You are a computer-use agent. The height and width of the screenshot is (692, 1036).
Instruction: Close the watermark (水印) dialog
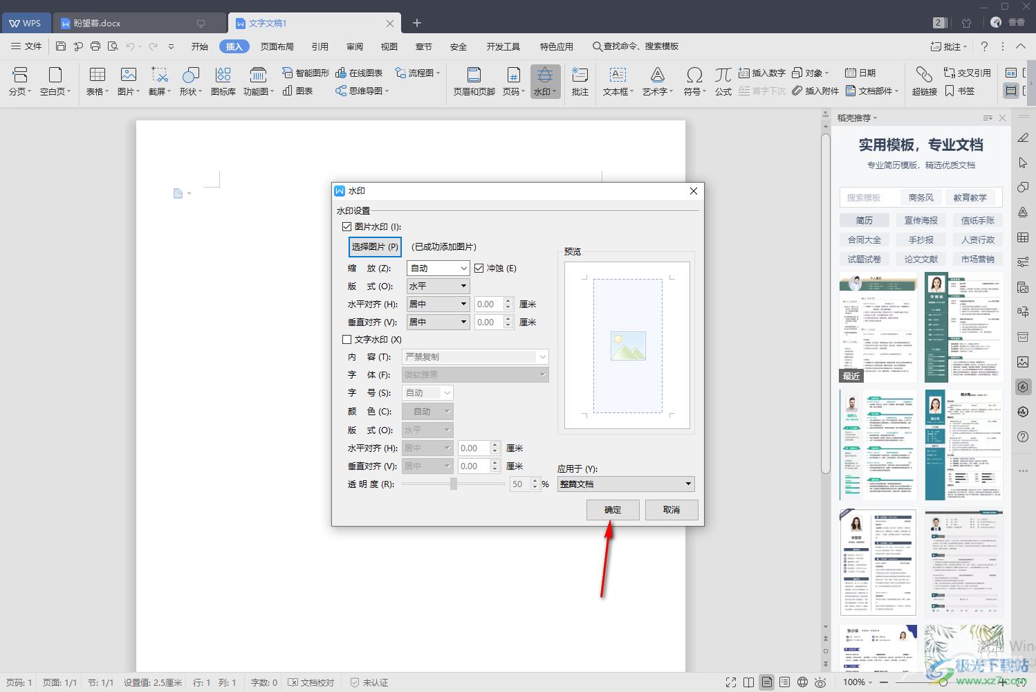(694, 190)
